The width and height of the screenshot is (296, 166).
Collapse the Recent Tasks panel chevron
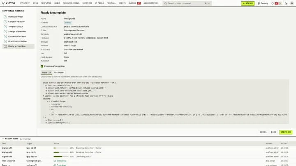[x=3, y=139]
